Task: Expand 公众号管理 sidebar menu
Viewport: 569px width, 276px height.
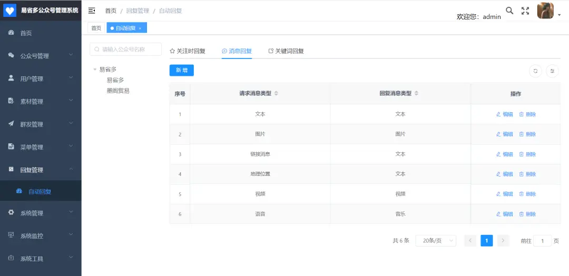Action: [x=71, y=55]
